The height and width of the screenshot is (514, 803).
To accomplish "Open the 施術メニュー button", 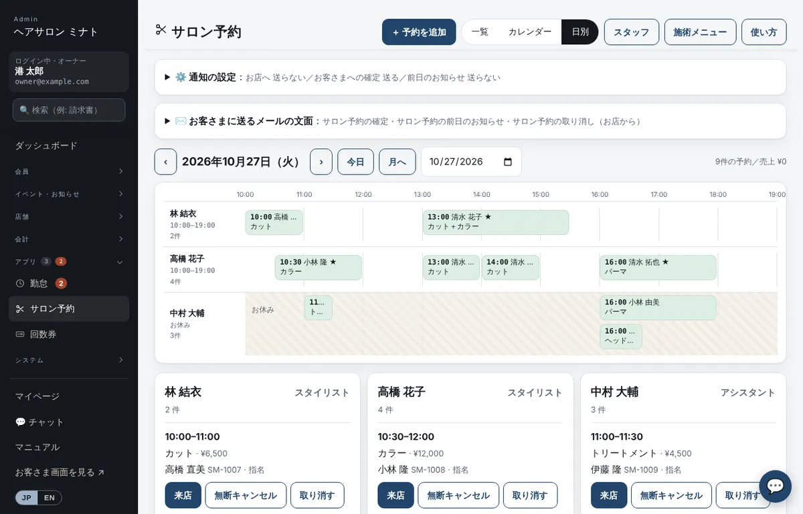I will (700, 31).
